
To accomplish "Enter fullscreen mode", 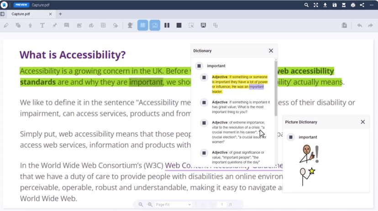I will click(316, 5).
